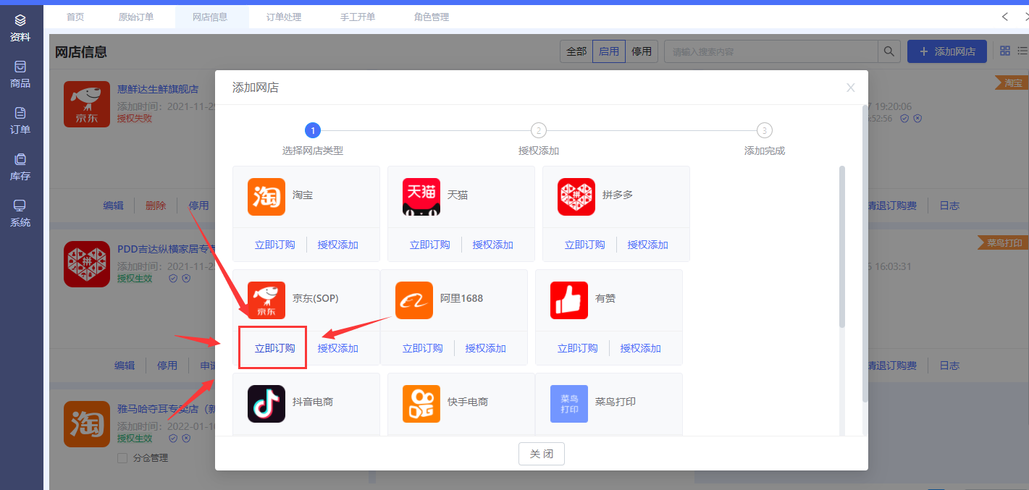Select the 天猫 platform logo
Image resolution: width=1029 pixels, height=490 pixels.
(x=421, y=197)
